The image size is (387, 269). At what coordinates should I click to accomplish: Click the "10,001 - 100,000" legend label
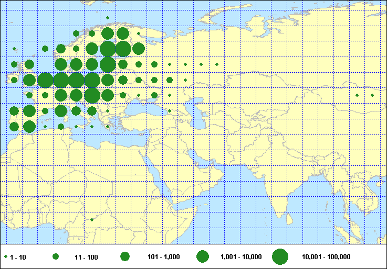[326, 257]
